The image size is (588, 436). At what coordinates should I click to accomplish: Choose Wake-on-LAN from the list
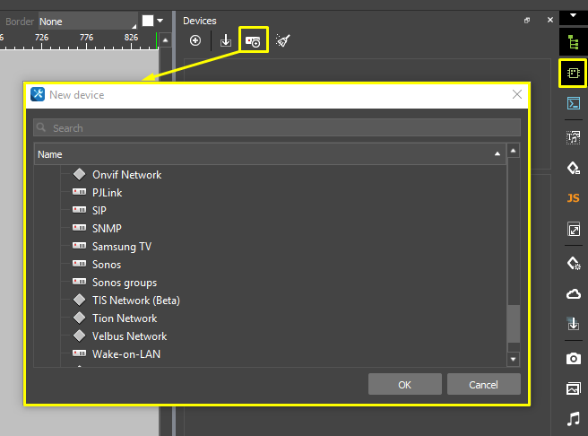(x=125, y=354)
